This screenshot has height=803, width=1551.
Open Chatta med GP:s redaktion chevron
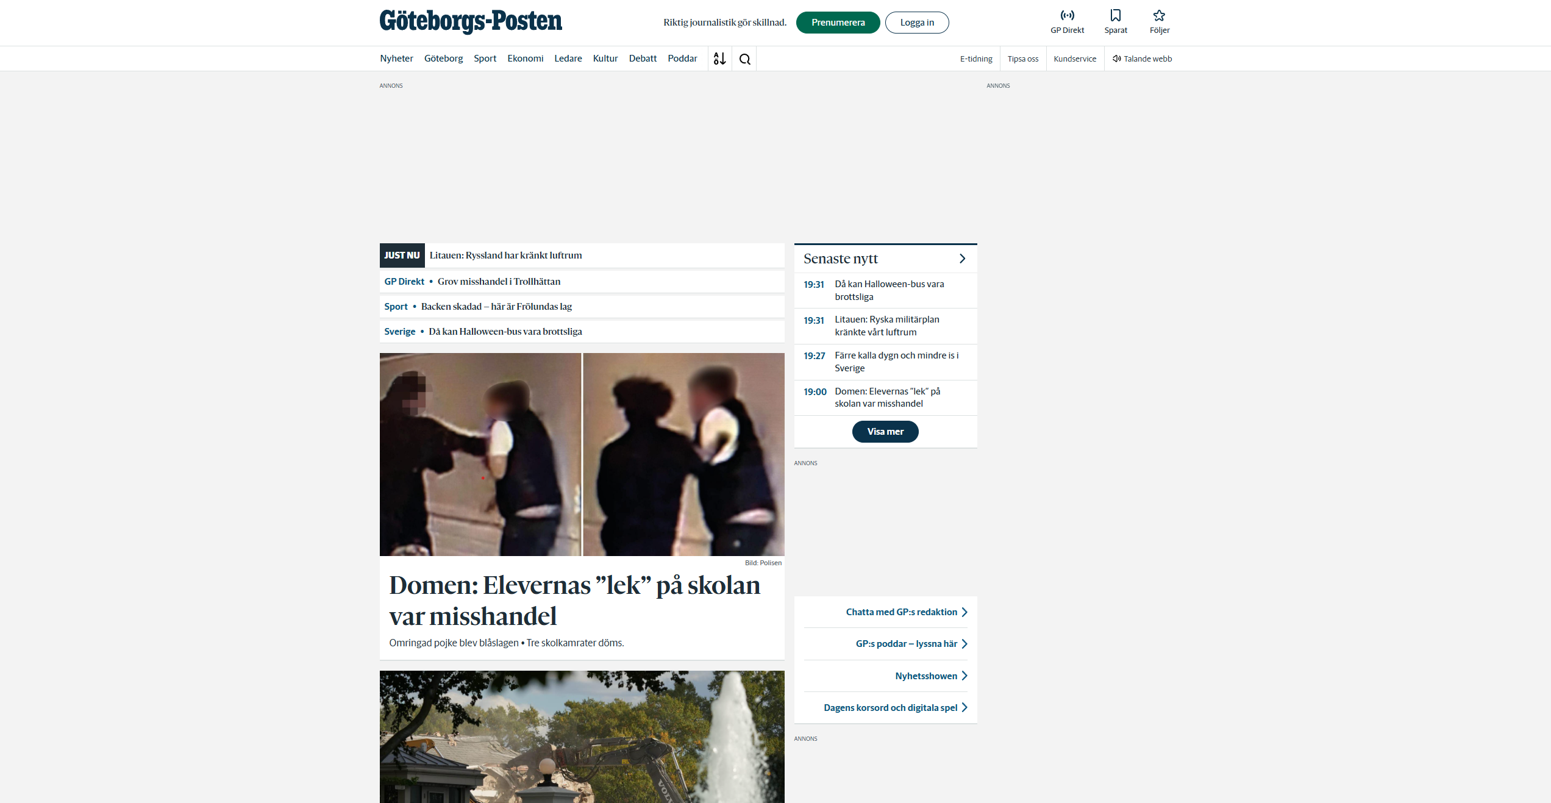pos(964,612)
